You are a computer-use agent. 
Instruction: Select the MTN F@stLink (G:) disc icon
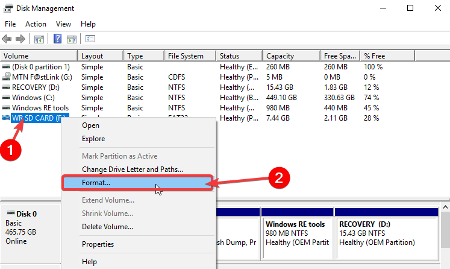tap(6, 77)
